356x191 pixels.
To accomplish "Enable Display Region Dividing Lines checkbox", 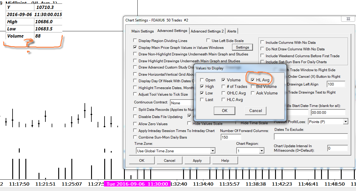I will (x=136, y=41).
